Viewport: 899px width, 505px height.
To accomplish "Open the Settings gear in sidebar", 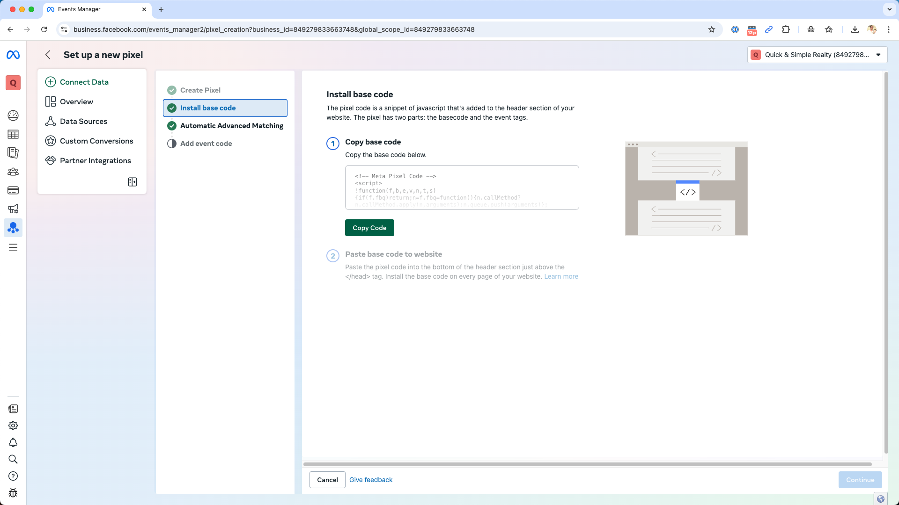I will 13,426.
